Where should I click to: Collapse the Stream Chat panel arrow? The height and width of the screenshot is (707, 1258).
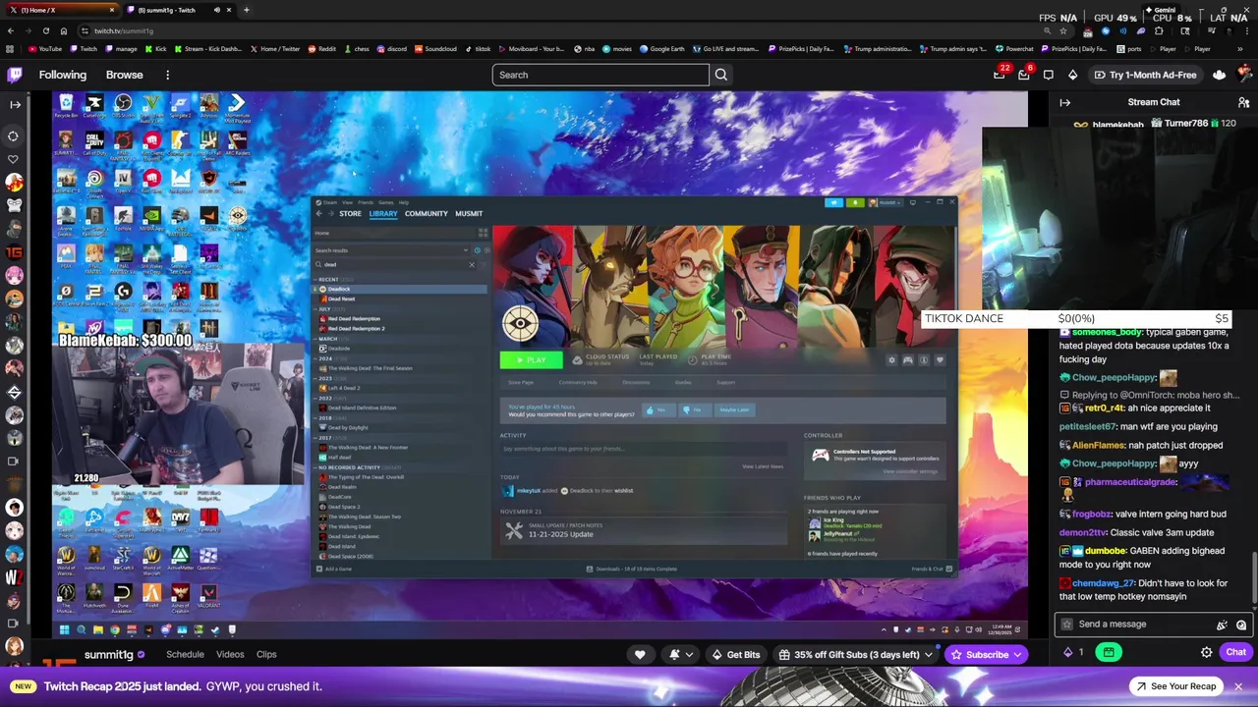coord(1065,102)
